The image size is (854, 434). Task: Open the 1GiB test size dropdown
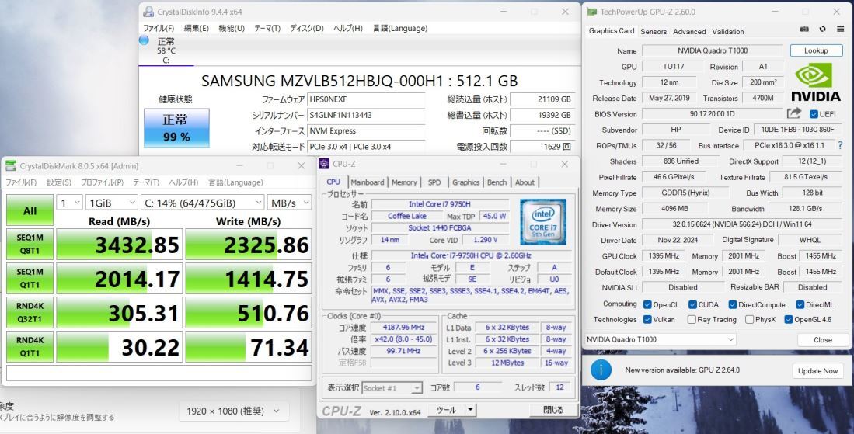(112, 203)
